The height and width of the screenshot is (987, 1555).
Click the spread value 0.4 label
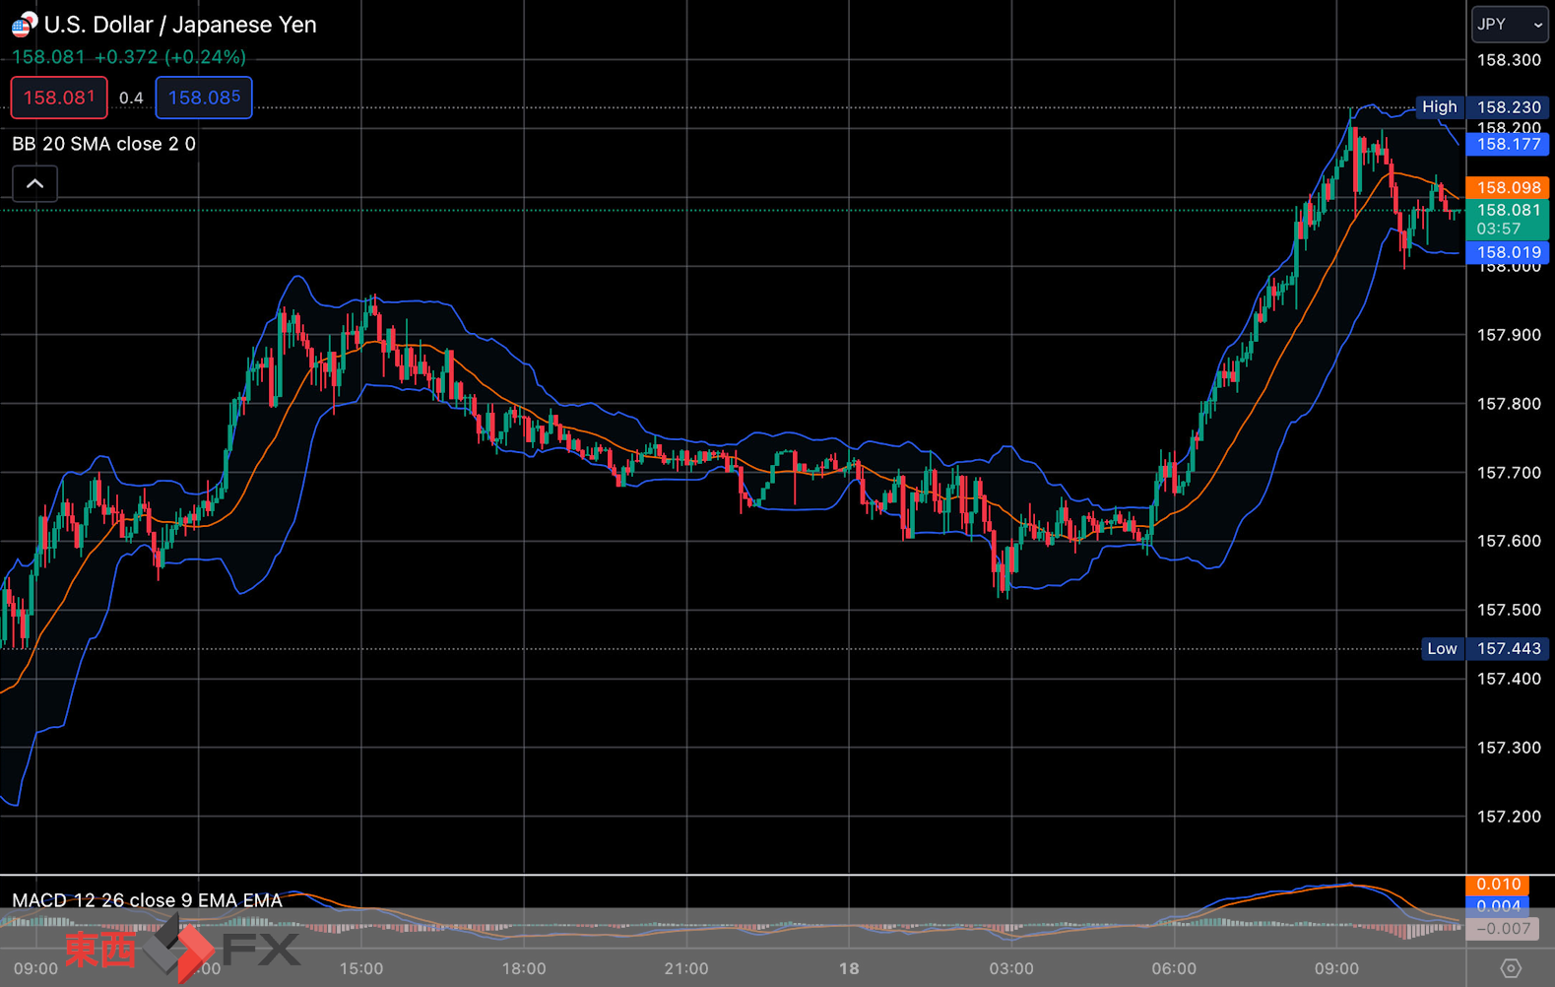coord(131,98)
